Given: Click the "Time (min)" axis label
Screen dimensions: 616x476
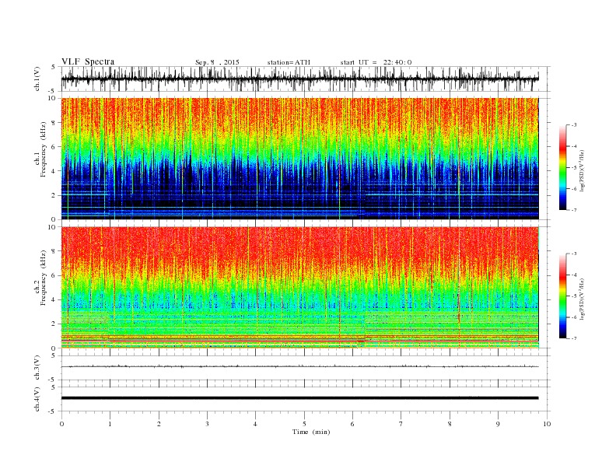Looking at the screenshot, I should click(311, 432).
